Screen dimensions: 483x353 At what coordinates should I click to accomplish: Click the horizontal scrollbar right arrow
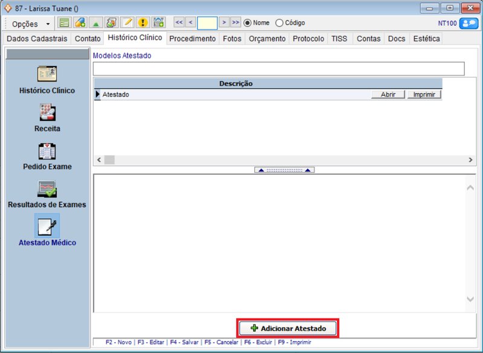tap(471, 160)
